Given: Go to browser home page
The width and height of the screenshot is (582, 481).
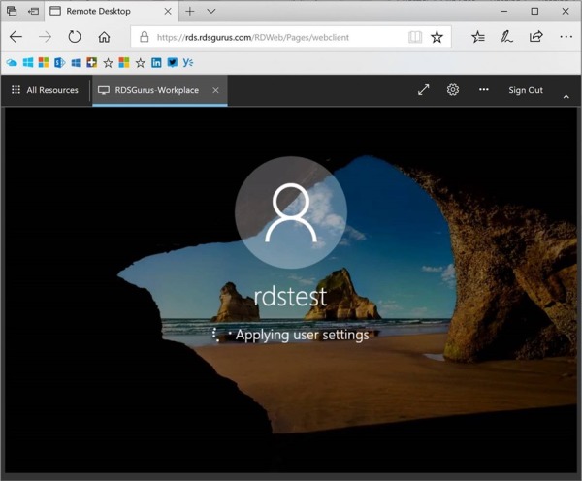Looking at the screenshot, I should pyautogui.click(x=104, y=37).
